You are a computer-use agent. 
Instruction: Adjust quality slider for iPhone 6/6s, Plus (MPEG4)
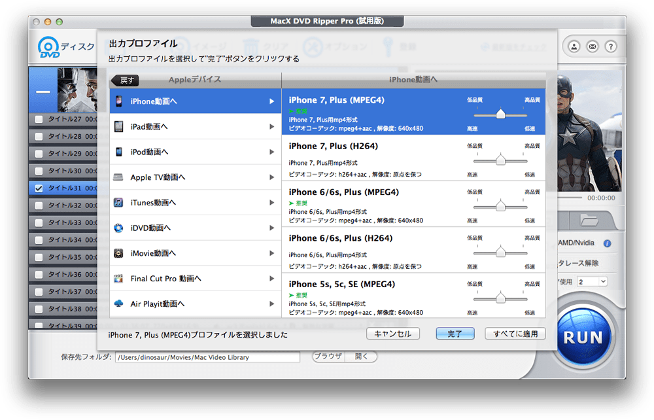500,205
